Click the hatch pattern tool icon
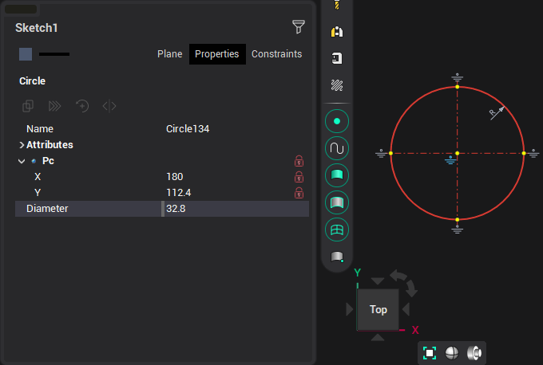 click(x=337, y=85)
